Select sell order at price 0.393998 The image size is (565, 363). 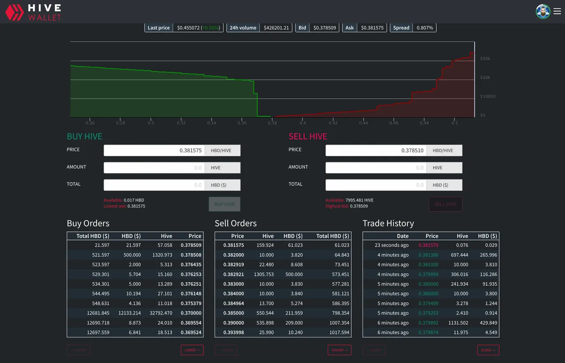click(x=283, y=333)
